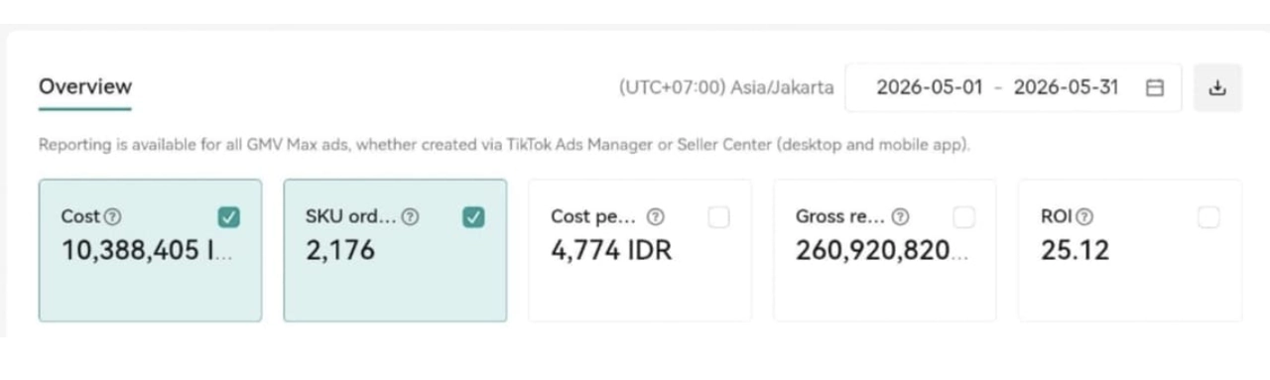Click the end date 2026-05-31

point(1066,88)
